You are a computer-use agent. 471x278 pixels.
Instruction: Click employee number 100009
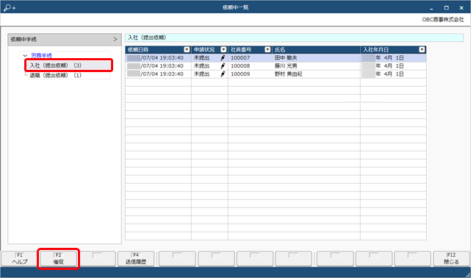(240, 74)
